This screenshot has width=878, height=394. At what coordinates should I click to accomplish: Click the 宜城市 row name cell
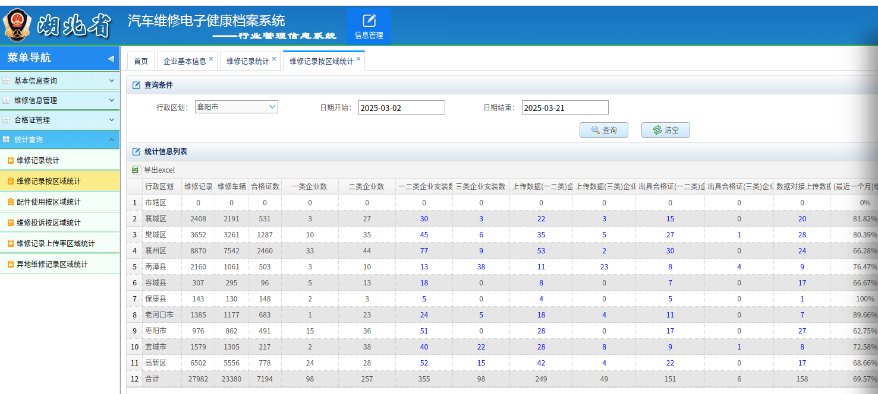pos(162,347)
